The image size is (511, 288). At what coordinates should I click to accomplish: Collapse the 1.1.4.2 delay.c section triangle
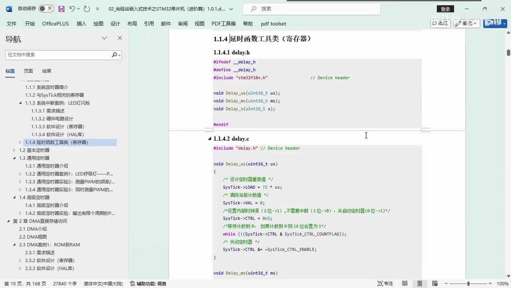click(210, 139)
